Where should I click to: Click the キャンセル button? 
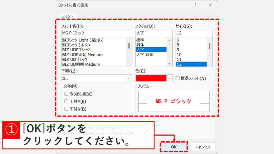203,147
